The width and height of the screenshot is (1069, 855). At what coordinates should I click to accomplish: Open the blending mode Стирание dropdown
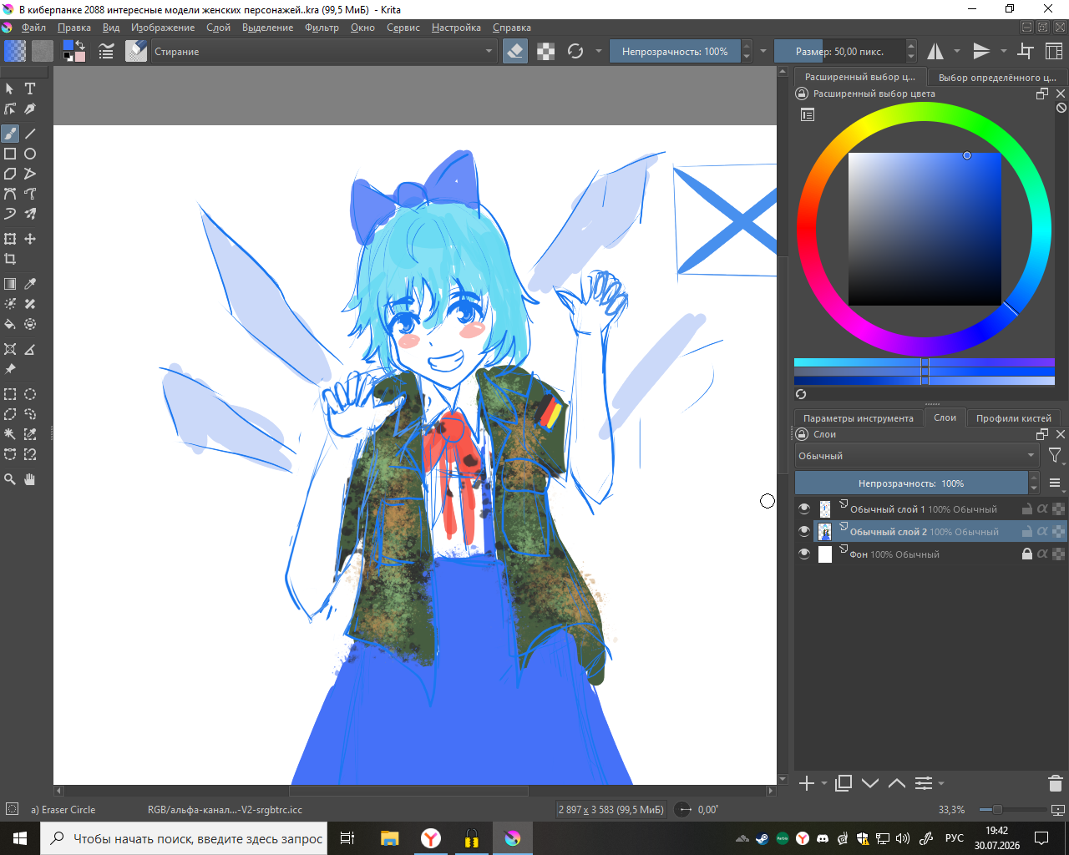[324, 51]
